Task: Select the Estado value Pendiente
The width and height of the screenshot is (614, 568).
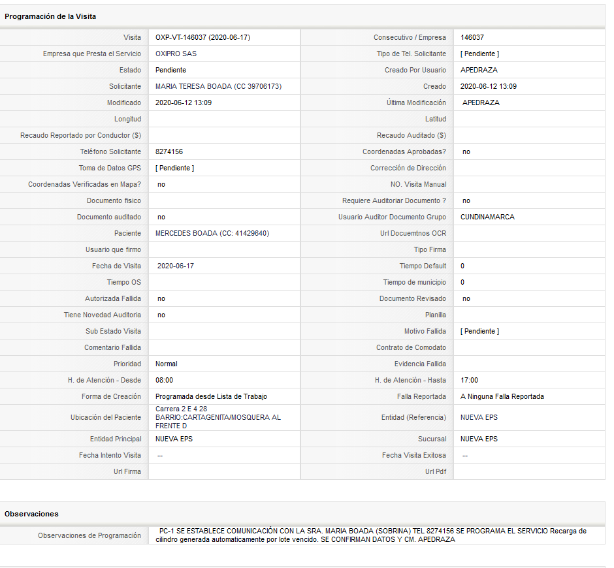Action: (170, 70)
